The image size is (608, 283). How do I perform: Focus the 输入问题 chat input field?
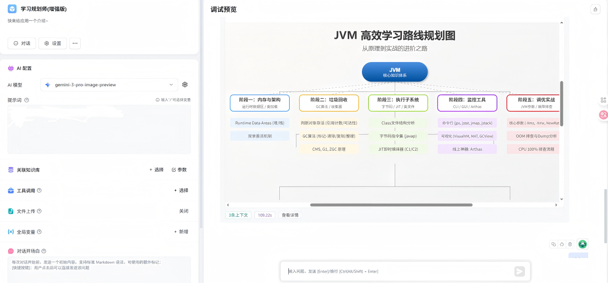click(x=399, y=271)
